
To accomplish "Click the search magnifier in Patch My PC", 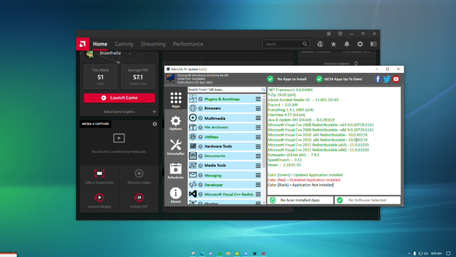I will [x=263, y=90].
